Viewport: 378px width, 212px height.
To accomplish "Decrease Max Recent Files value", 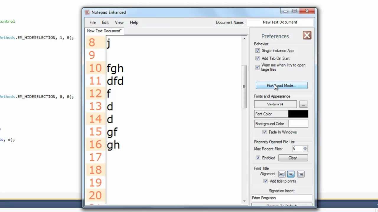I will tap(305, 150).
